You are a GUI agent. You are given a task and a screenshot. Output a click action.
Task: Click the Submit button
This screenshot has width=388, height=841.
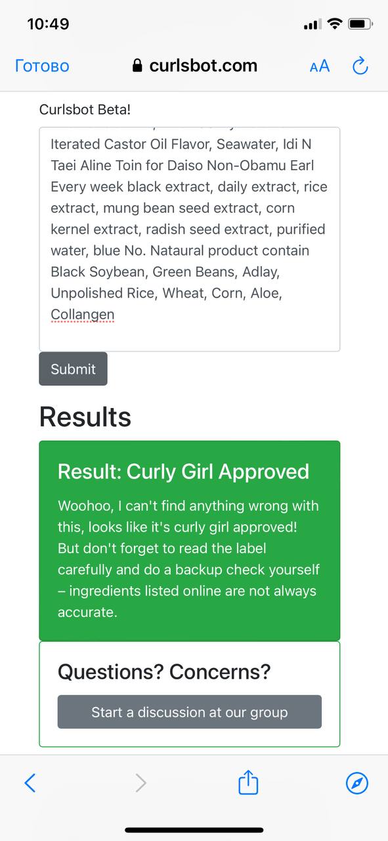[x=73, y=369]
